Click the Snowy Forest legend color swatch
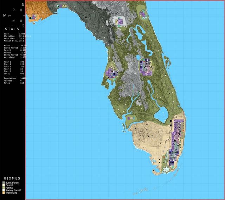Viewport: 225px width, 200px height. 4,190
